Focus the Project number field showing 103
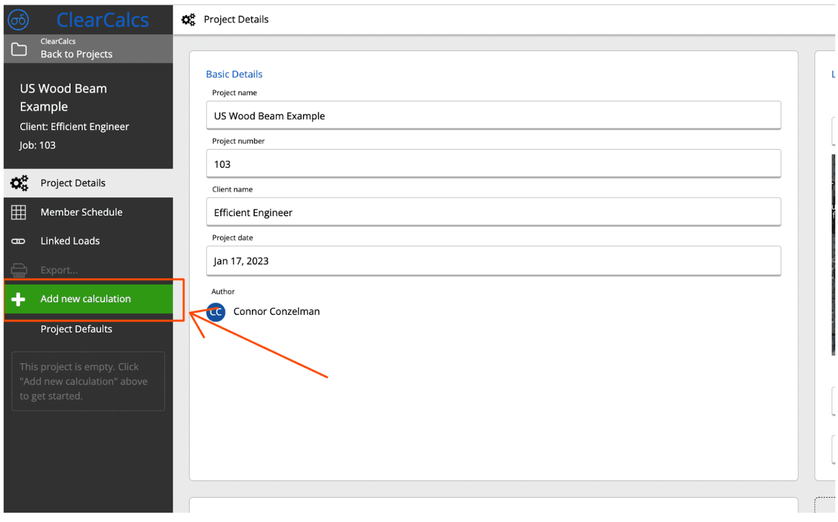838x522 pixels. (x=493, y=164)
